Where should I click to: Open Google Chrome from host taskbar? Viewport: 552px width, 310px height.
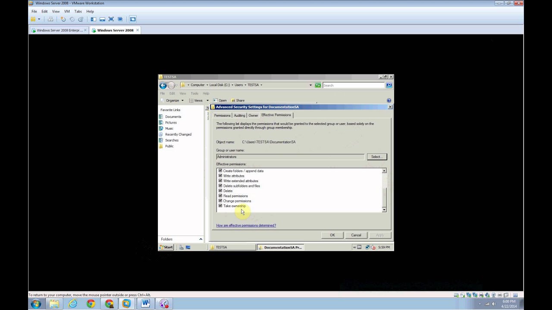click(91, 304)
